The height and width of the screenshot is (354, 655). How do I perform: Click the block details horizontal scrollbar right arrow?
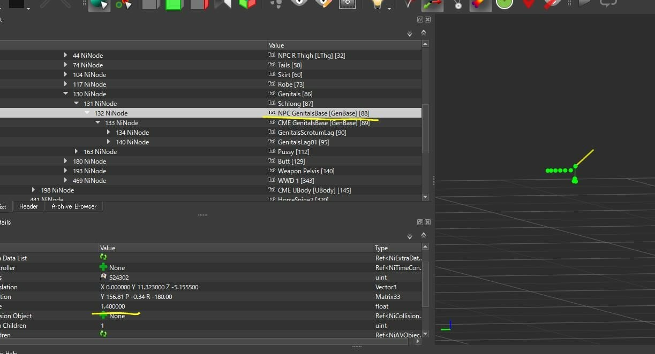click(417, 341)
